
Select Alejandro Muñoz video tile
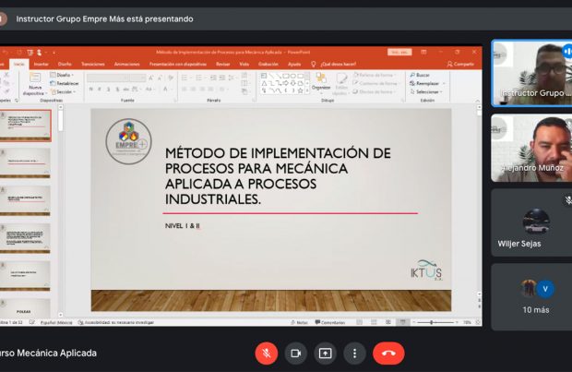click(x=532, y=148)
